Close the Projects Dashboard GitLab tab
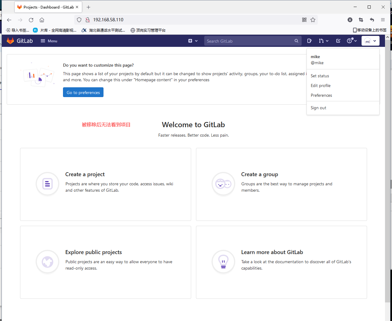The height and width of the screenshot is (321, 392). 78,7
